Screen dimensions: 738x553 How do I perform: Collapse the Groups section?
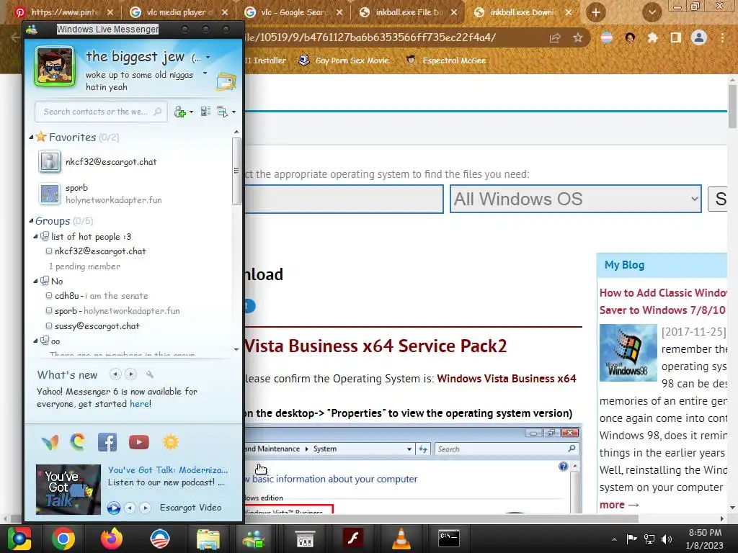[31, 220]
